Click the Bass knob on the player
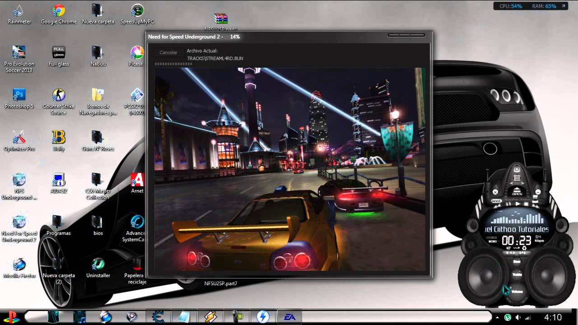The image size is (578, 325). click(x=517, y=261)
